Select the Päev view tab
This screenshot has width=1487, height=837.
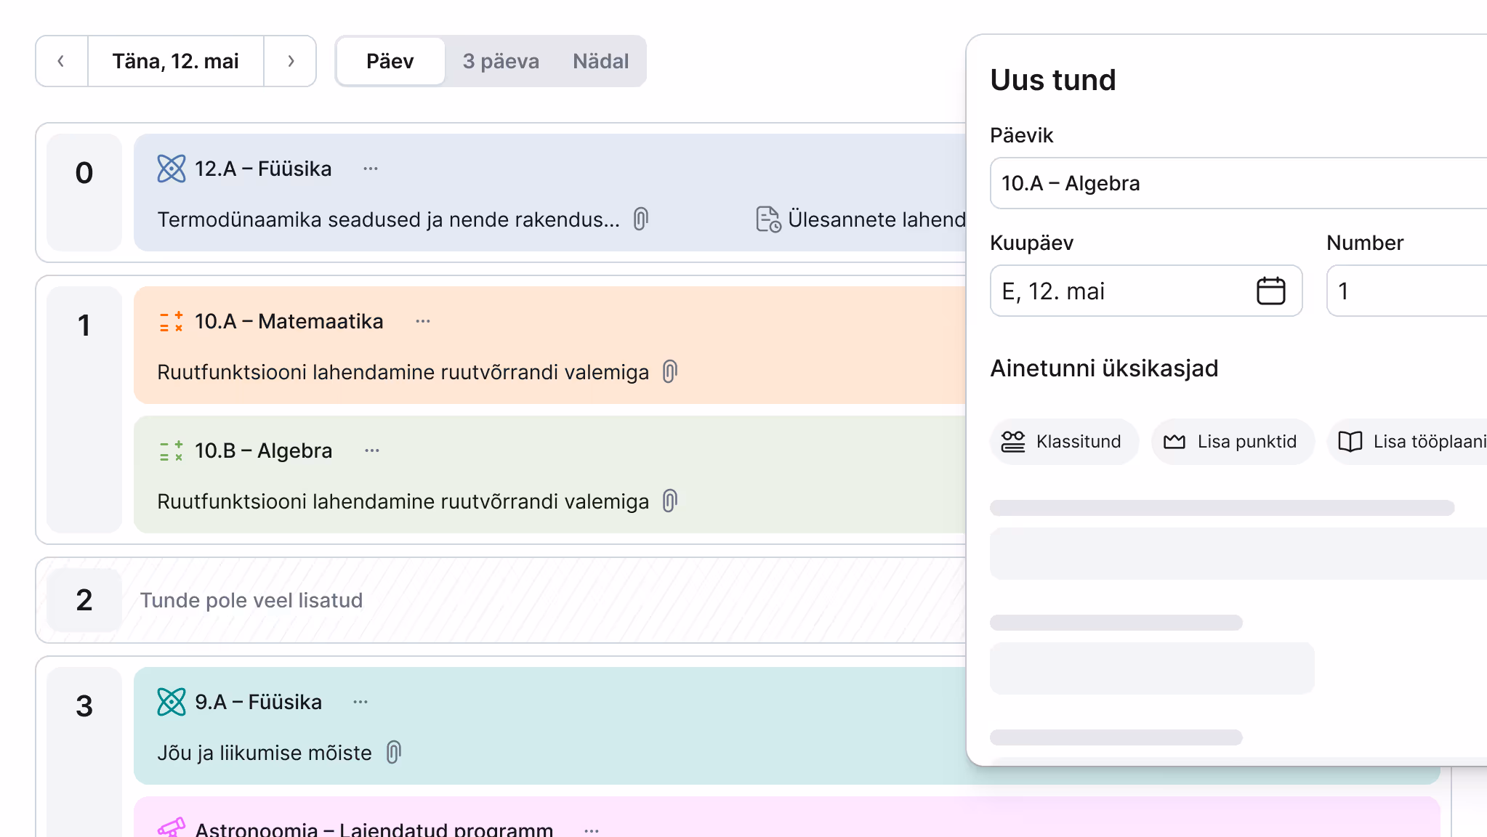[390, 61]
